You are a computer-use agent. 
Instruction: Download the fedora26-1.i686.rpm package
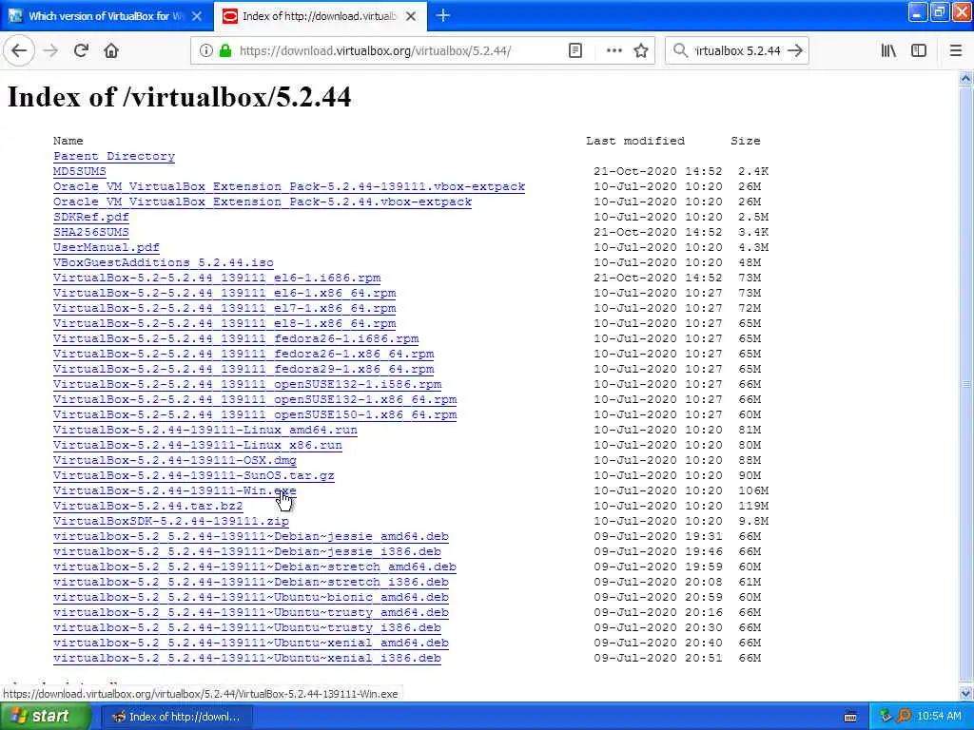(236, 338)
